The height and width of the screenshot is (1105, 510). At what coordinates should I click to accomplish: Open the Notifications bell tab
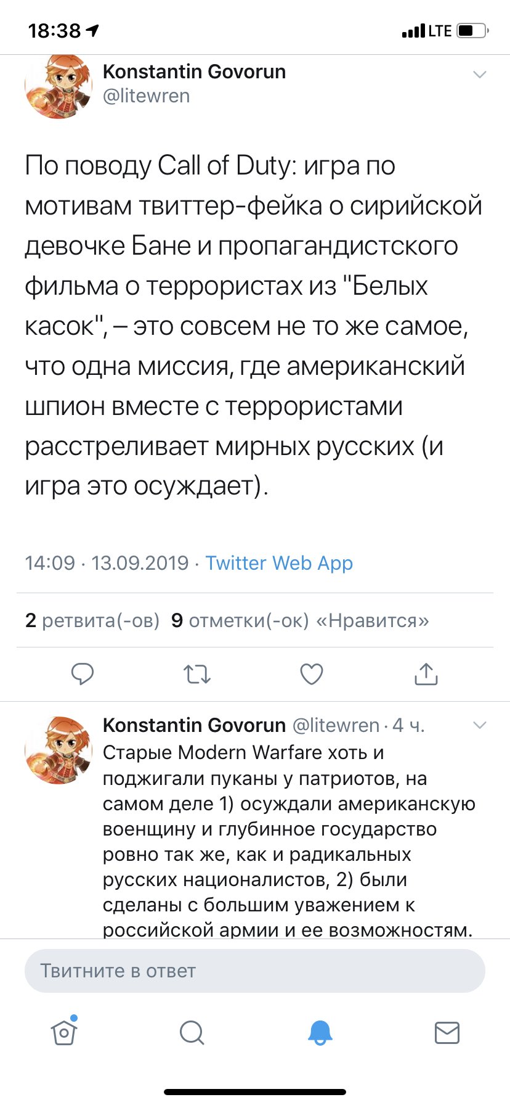coord(320,1032)
